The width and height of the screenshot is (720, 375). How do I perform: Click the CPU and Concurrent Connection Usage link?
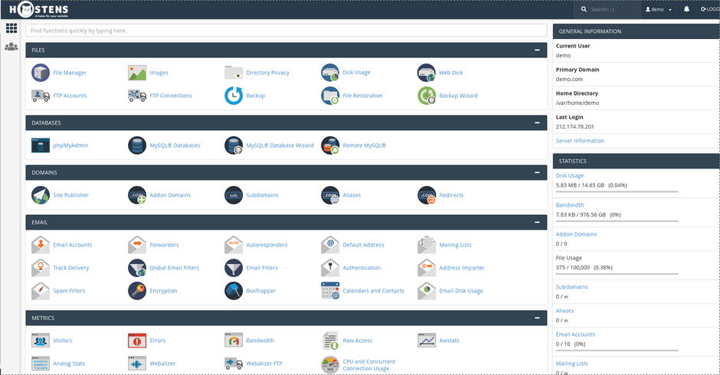click(368, 365)
